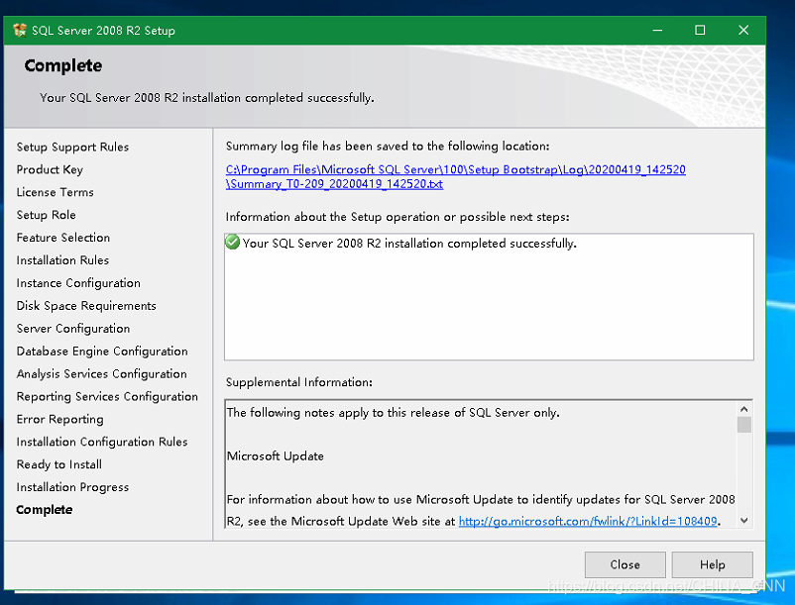This screenshot has width=795, height=605.
Task: Select the Error Reporting step
Action: point(59,419)
